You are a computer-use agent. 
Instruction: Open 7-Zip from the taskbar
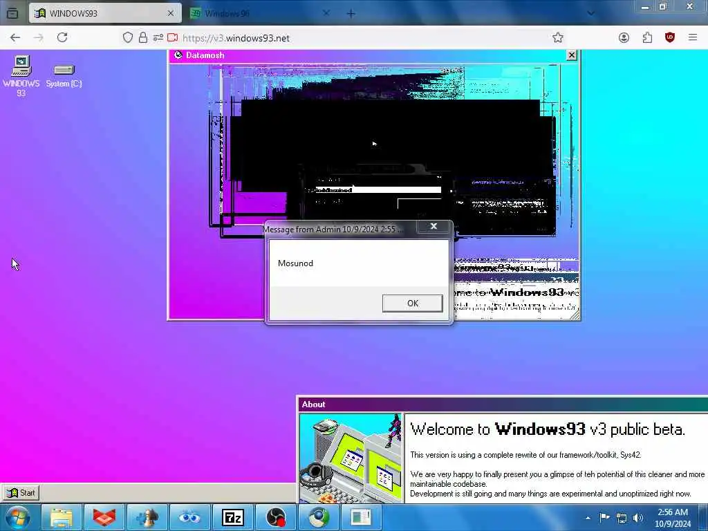[233, 517]
